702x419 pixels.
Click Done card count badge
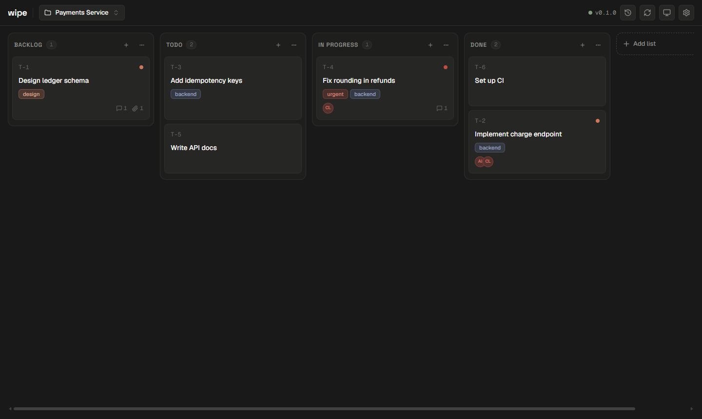(x=496, y=45)
